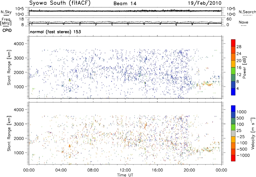256x177 pixels.
Task: Click the '08:00' time axis tick label
Action: [x=93, y=170]
